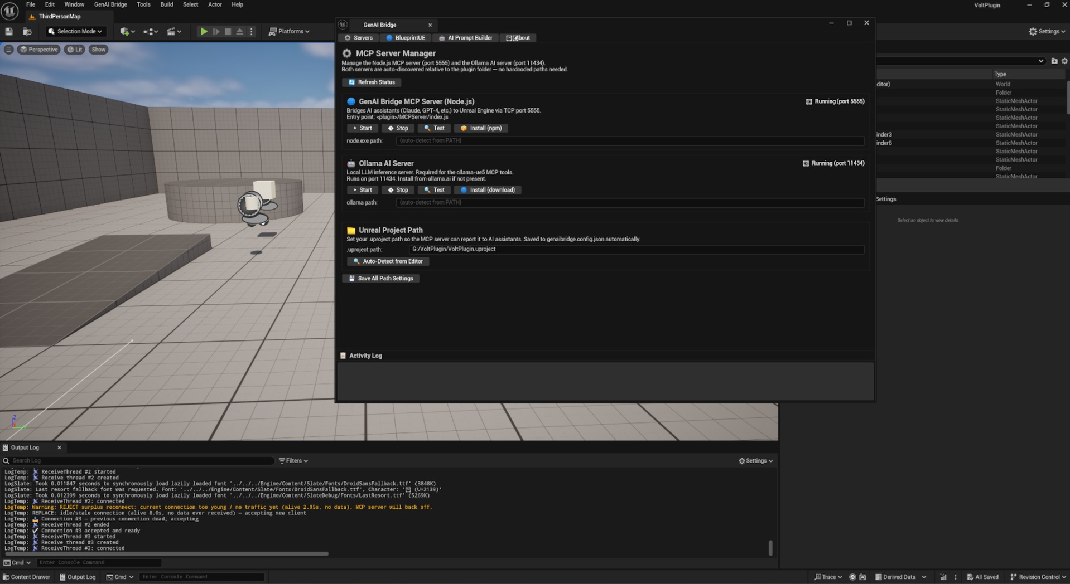Open the Content Drawer
The image size is (1070, 584).
(x=27, y=577)
